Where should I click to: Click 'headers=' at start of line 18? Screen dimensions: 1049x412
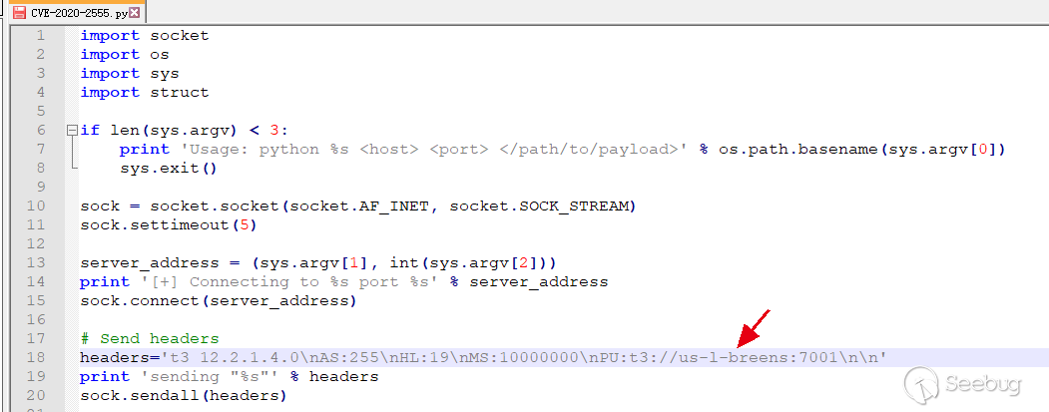pyautogui.click(x=120, y=358)
